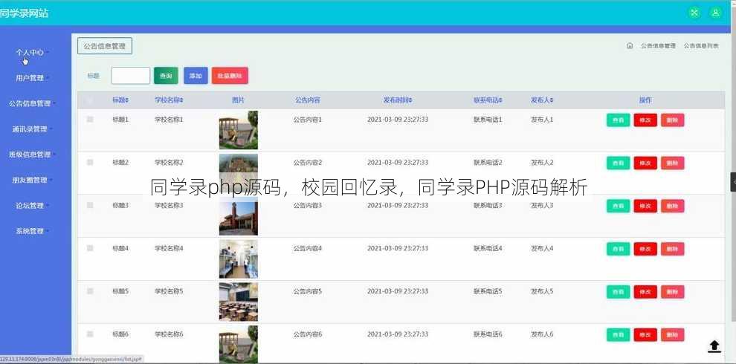
Task: Sort by 学校名称 column header
Action: click(169, 100)
